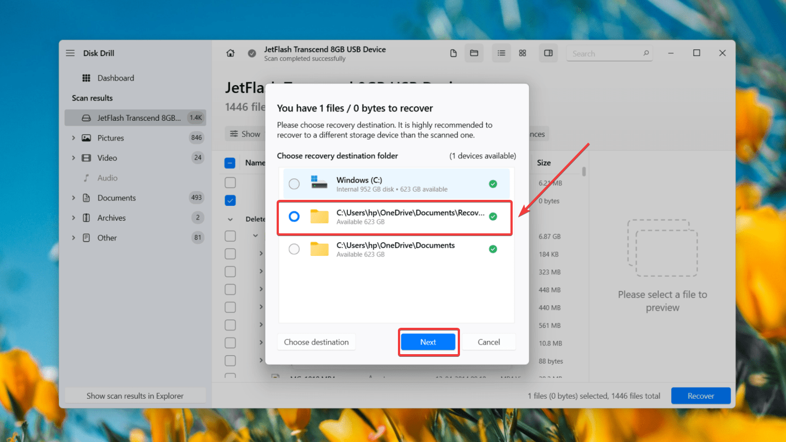
Task: Open the Show filter button
Action: point(245,134)
